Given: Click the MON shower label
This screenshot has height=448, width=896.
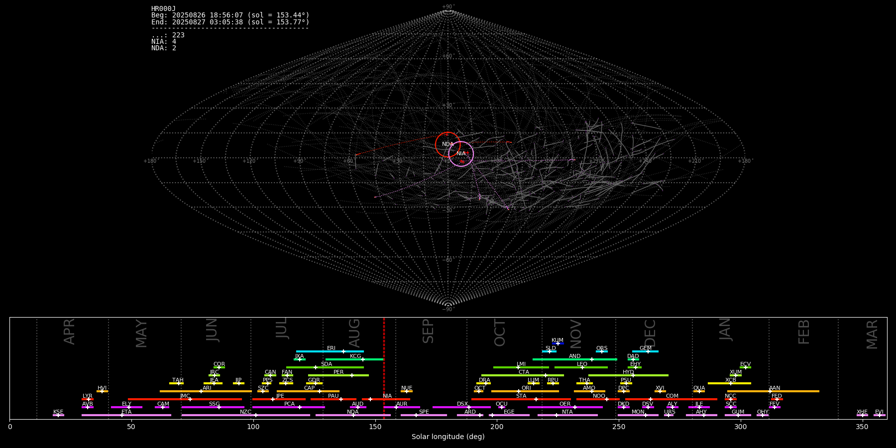Looking at the screenshot, I should [x=638, y=412].
